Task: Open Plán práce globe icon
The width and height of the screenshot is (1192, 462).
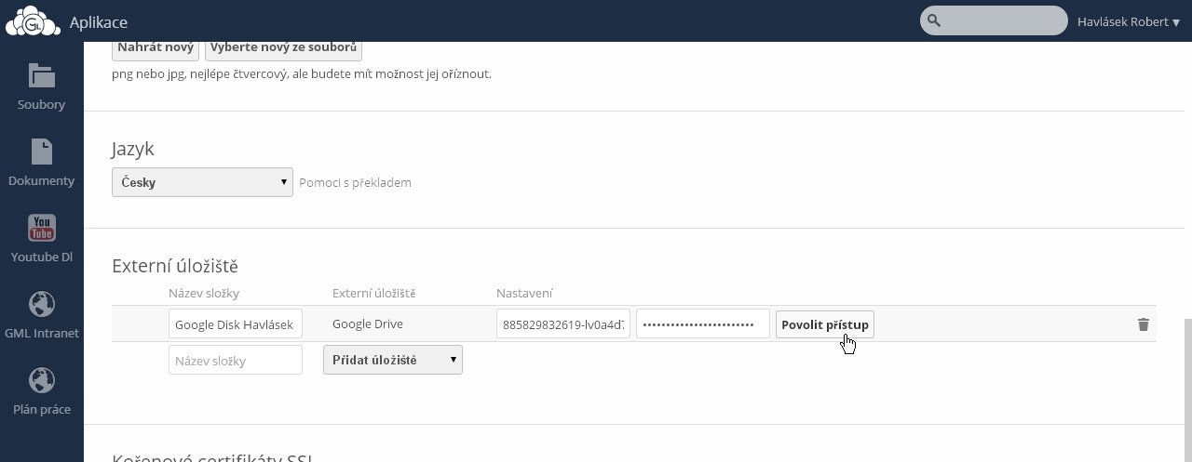Action: tap(41, 381)
